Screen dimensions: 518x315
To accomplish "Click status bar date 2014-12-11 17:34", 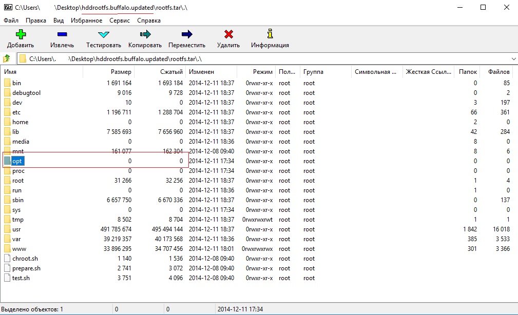I will coord(240,309).
